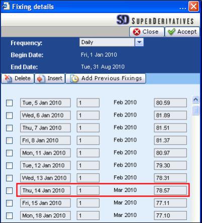Screen dimensions: 202x223
Task: Click the SuperDerivatives SD logo
Action: (123, 20)
